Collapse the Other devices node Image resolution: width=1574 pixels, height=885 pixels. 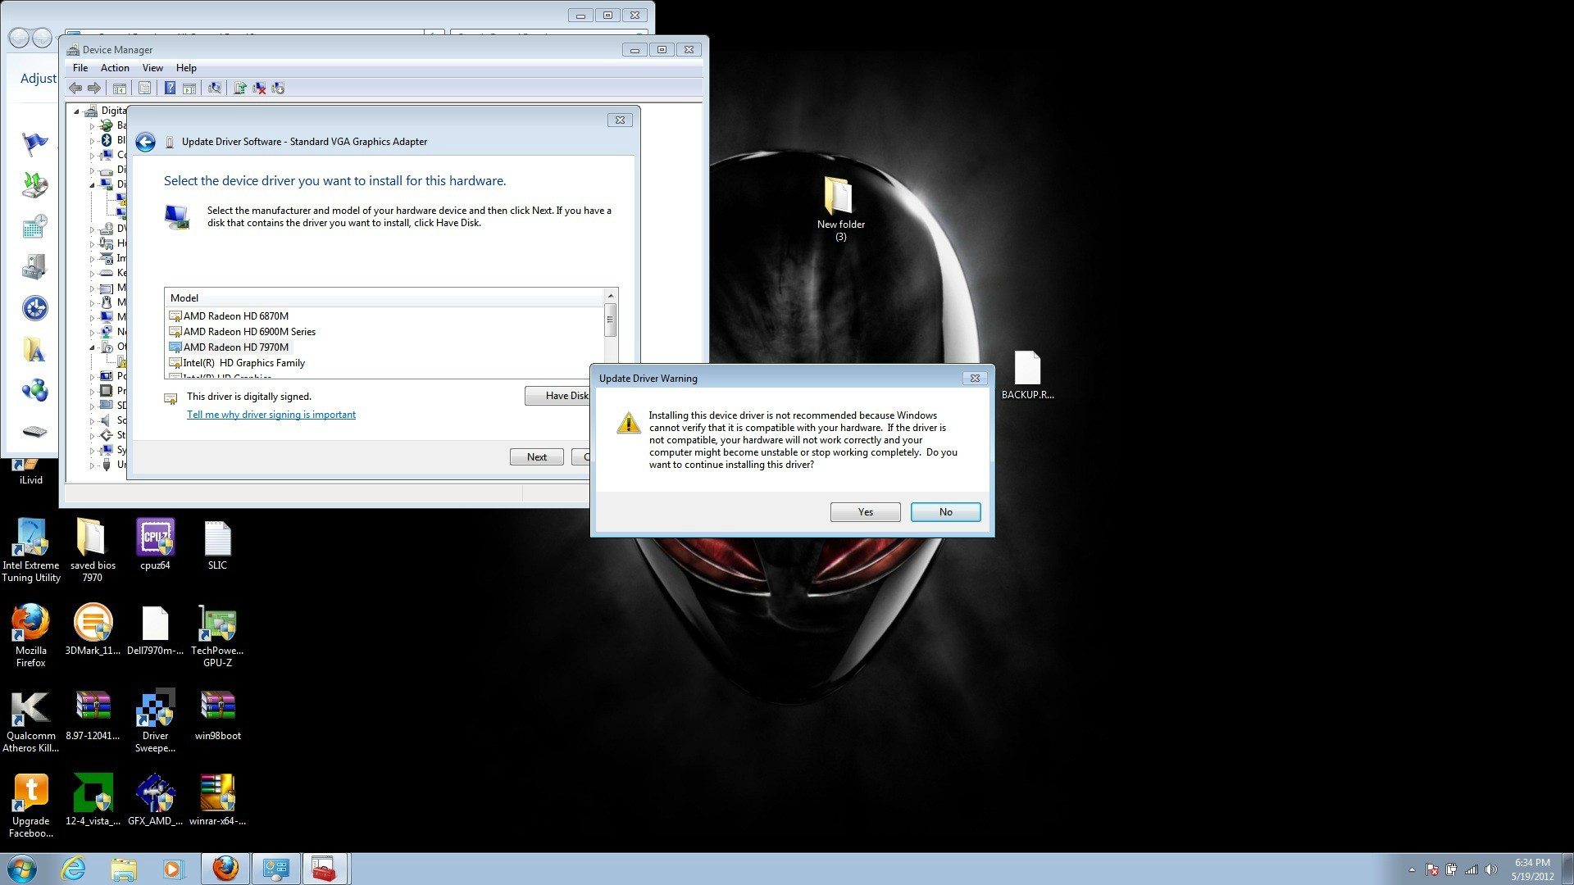coord(92,347)
